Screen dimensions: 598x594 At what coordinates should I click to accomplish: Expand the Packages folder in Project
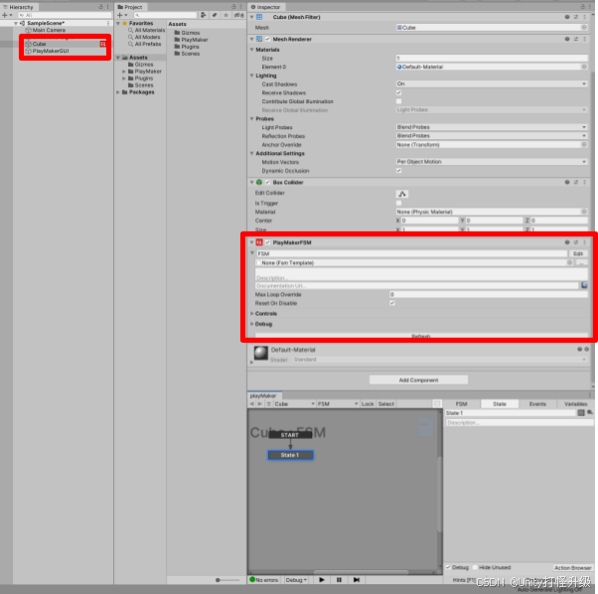click(x=118, y=92)
